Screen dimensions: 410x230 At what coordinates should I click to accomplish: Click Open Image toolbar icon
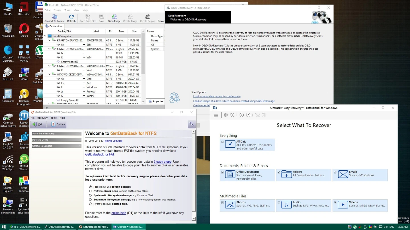click(x=114, y=18)
